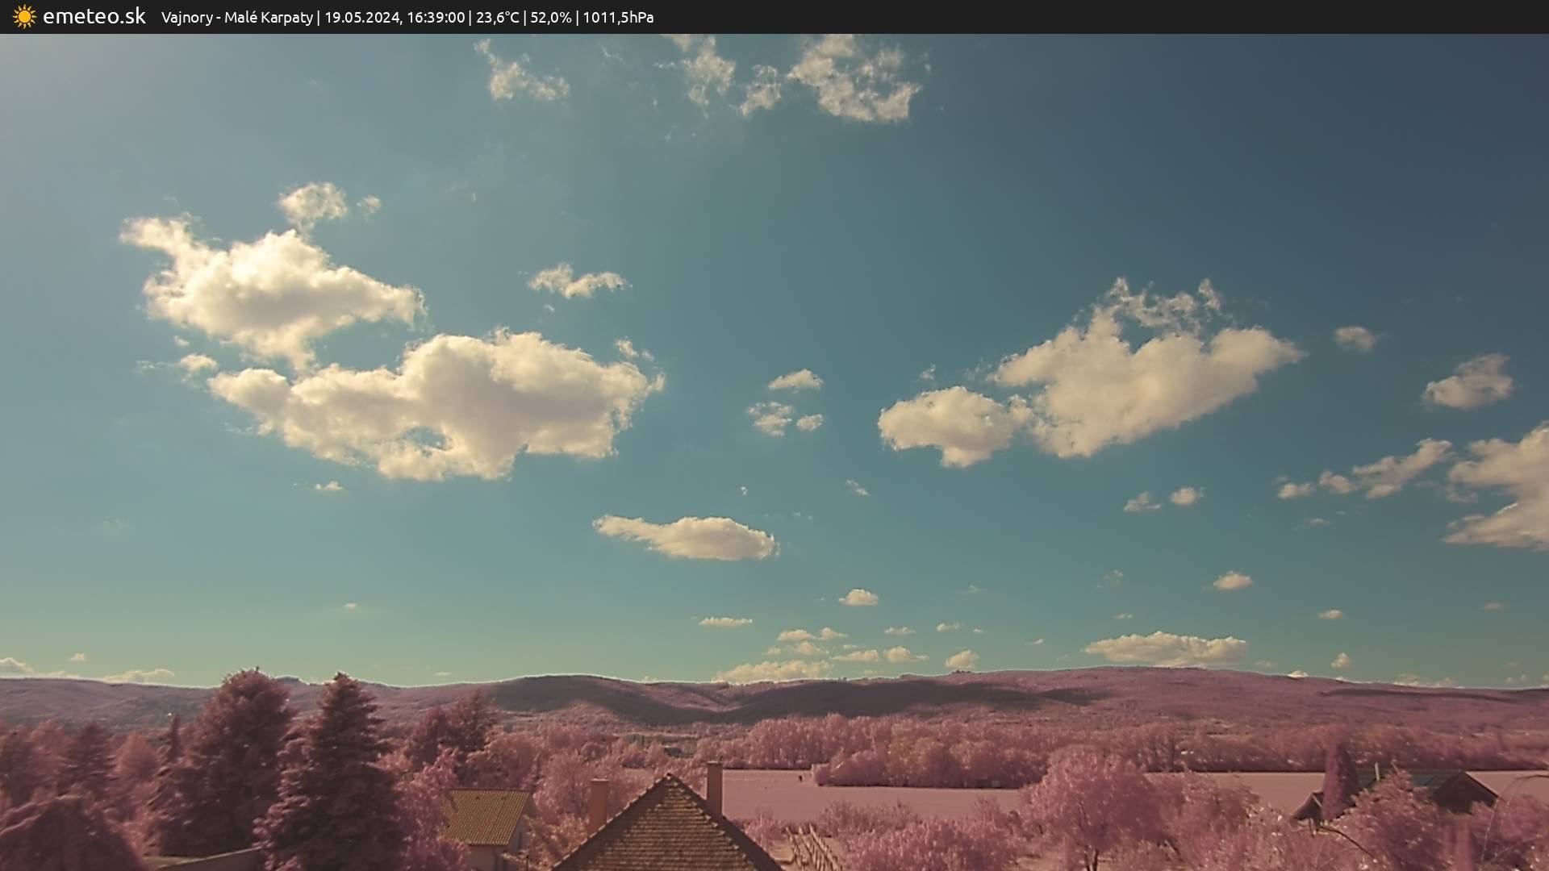Click the large cloud left of center
Viewport: 1549px width, 871px height.
click(452, 403)
